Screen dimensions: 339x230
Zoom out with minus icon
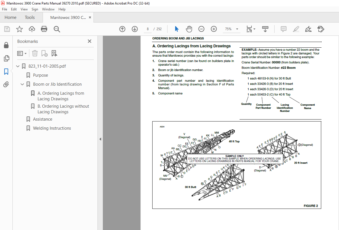tap(201, 29)
